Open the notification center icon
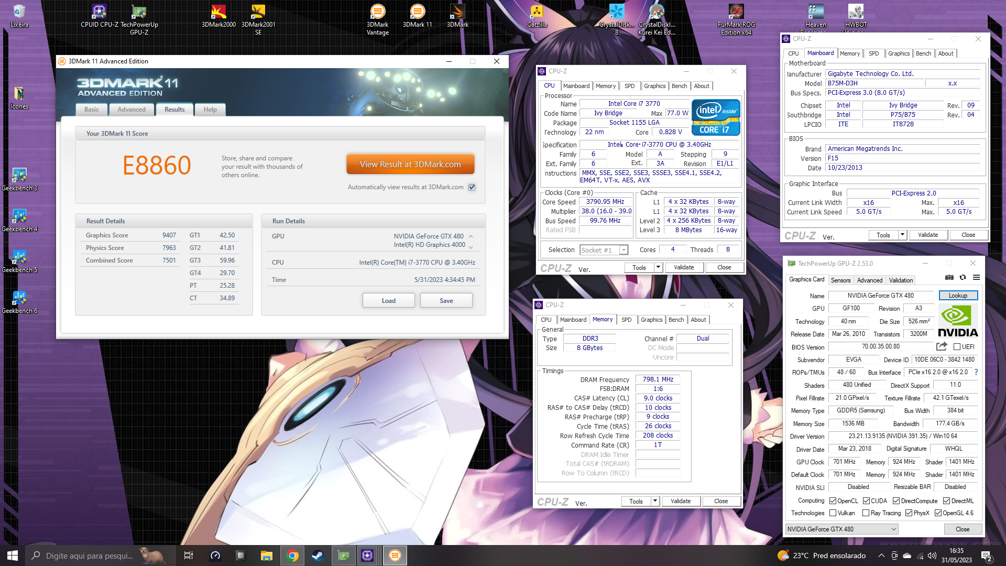The image size is (1006, 566). coord(987,556)
